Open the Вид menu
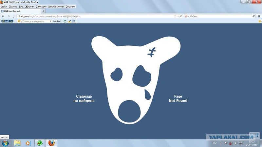Image resolution: width=262 pixels, height=147 pixels. click(x=21, y=7)
